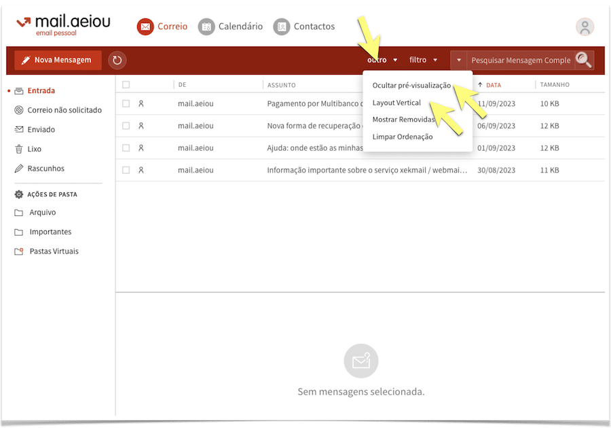Image resolution: width=611 pixels, height=428 pixels.
Task: Sort messages by the DATA column
Action: coord(494,85)
